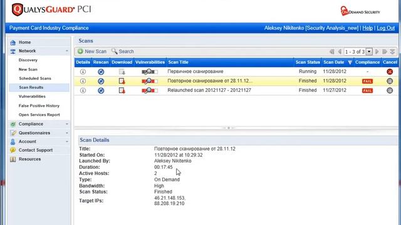Collapse the Network menu section
The width and height of the screenshot is (401, 225).
click(67, 51)
